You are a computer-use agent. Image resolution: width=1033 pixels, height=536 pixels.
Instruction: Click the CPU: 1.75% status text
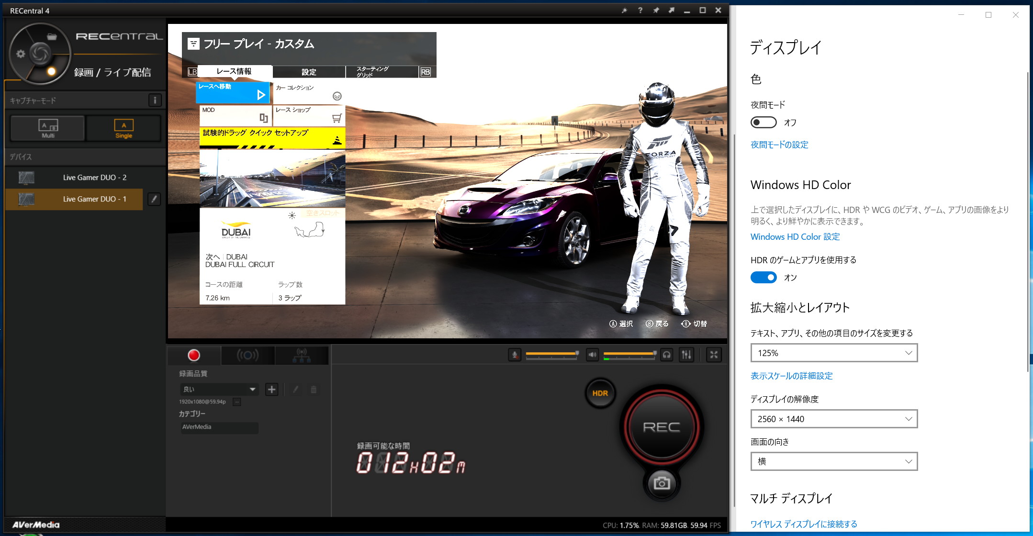click(x=620, y=525)
